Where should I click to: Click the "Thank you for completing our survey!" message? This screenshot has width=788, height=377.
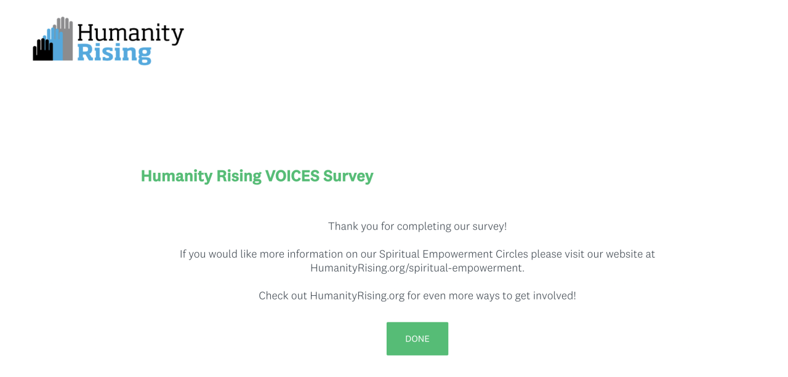[417, 226]
